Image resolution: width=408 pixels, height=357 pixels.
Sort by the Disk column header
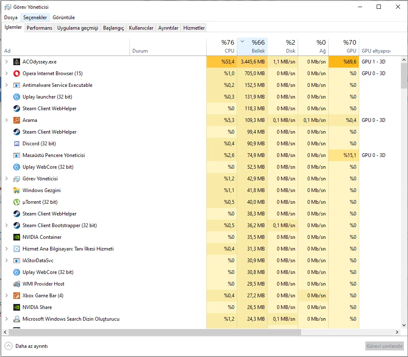coord(283,47)
